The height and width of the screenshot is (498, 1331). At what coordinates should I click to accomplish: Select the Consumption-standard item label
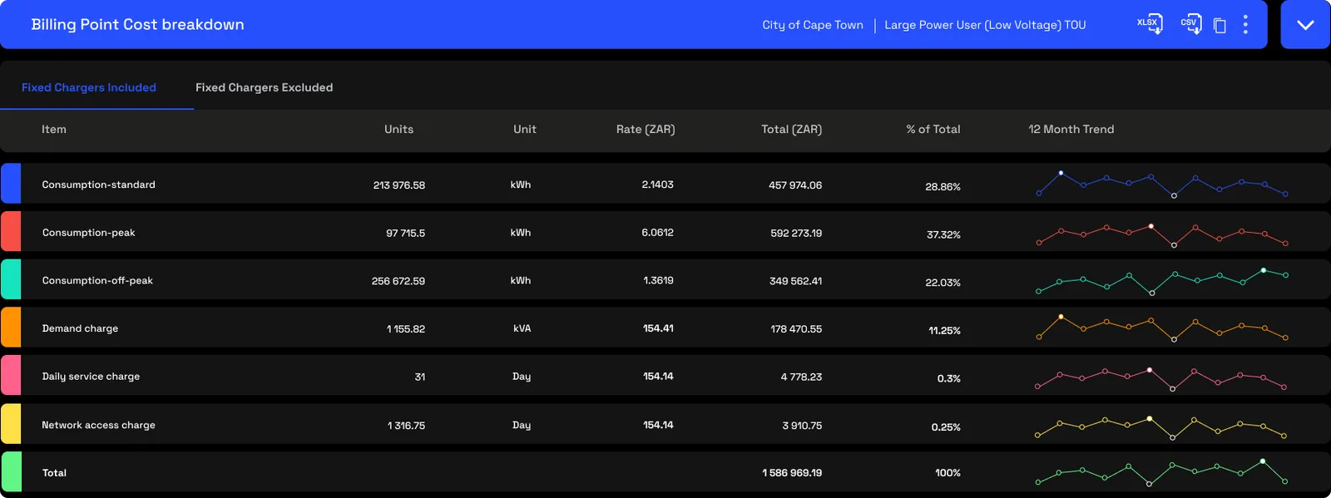coord(98,185)
